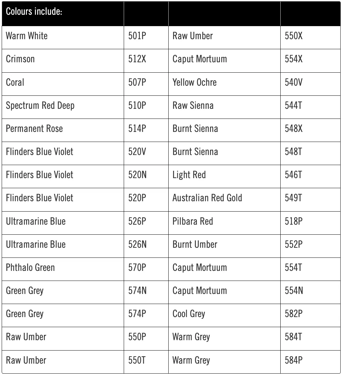Click the colour code 550T

coord(137,360)
